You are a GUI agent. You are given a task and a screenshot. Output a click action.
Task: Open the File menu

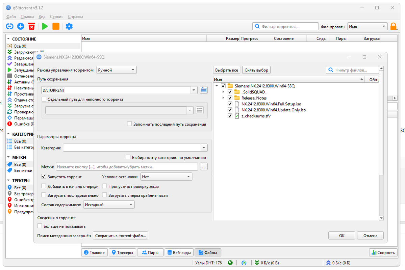coord(11,17)
